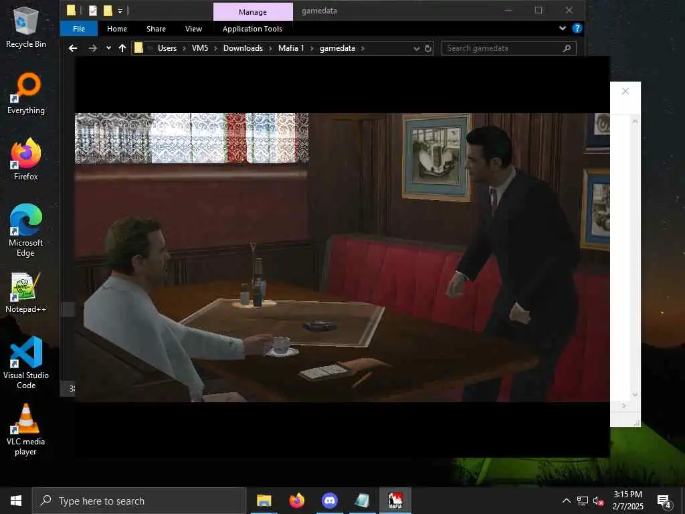Expand the Explorer ribbon chevron

coord(563,28)
